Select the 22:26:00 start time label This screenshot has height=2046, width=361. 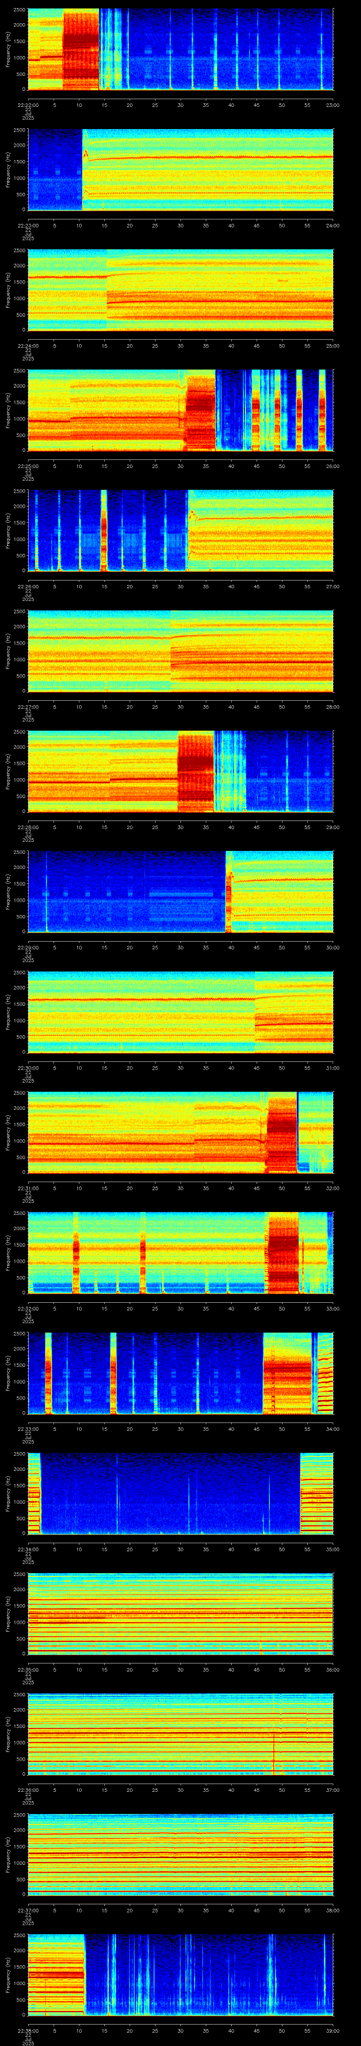tap(28, 586)
